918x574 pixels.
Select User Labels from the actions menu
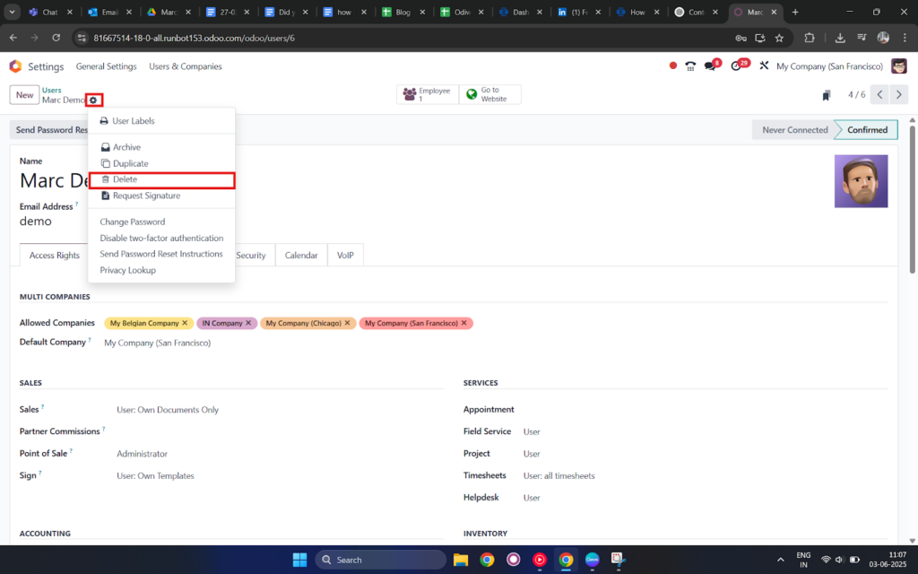click(x=161, y=121)
